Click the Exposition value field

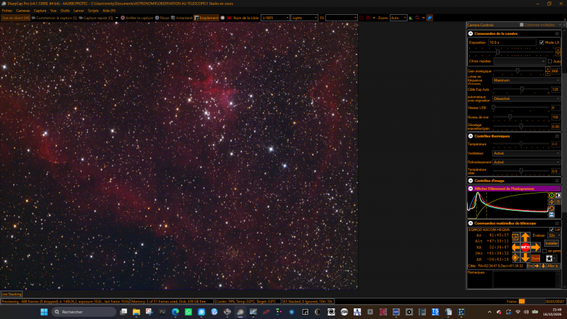pyautogui.click(x=512, y=43)
